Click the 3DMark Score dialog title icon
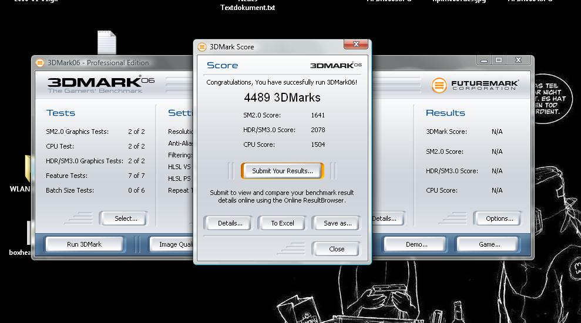The width and height of the screenshot is (581, 323). (x=202, y=47)
